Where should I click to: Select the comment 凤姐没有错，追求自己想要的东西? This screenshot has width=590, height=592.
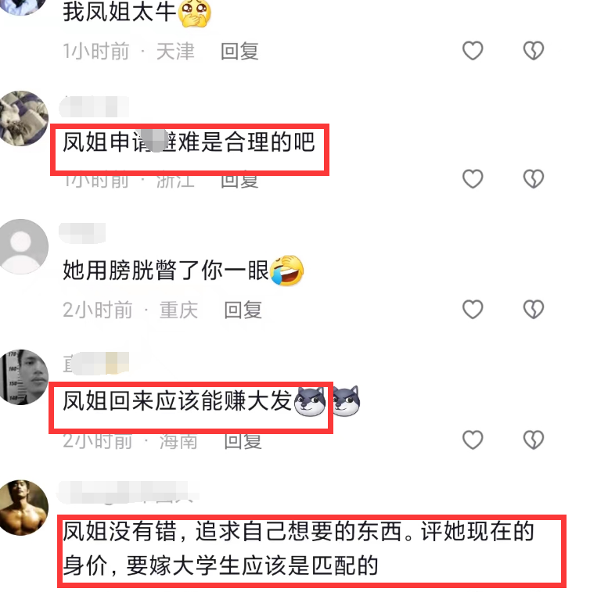(298, 548)
